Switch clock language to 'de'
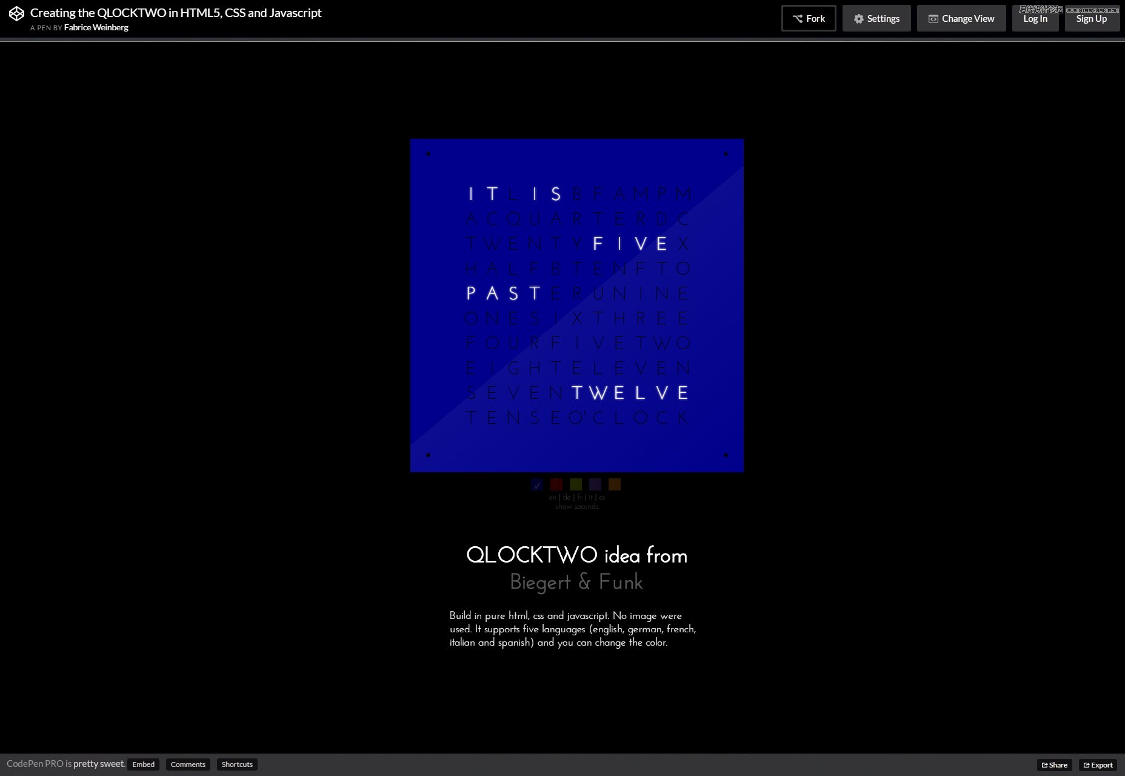This screenshot has width=1125, height=776. click(567, 497)
